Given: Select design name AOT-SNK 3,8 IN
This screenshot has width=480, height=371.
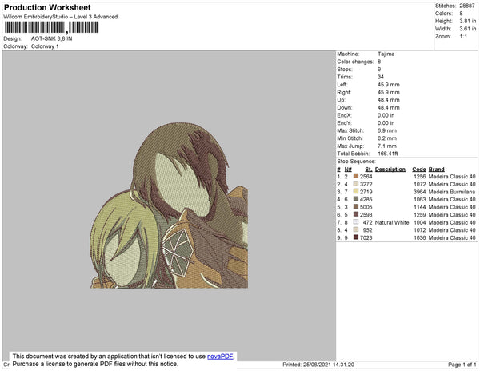Looking at the screenshot, I should (x=51, y=39).
